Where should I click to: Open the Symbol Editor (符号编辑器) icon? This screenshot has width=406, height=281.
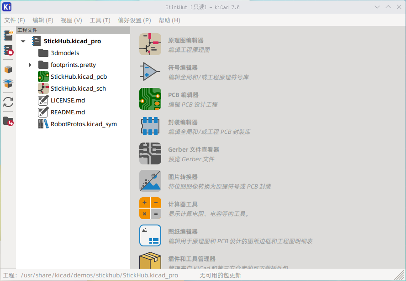(150, 72)
